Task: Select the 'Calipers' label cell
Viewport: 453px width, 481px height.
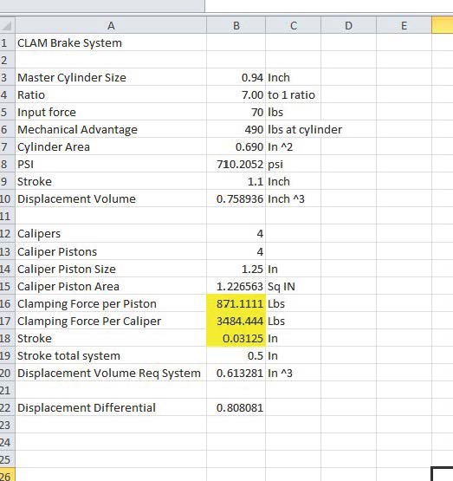Action: pos(111,233)
